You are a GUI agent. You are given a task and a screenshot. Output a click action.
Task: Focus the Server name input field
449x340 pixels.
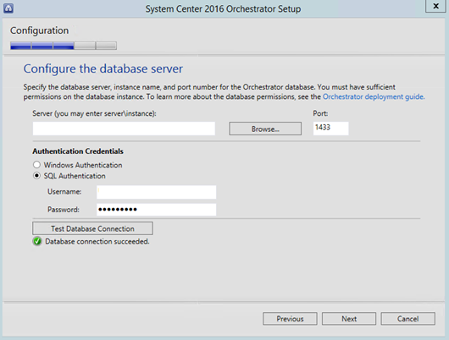pyautogui.click(x=124, y=129)
